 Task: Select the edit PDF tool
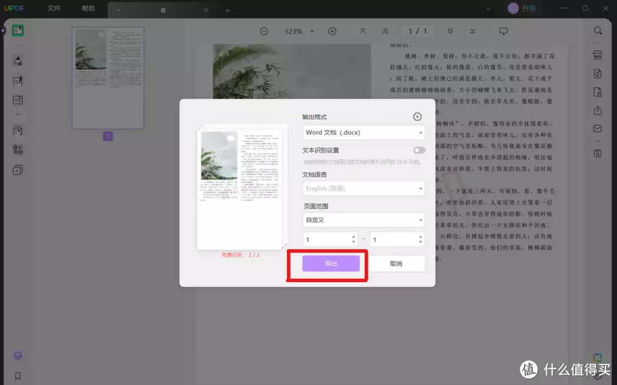click(18, 81)
